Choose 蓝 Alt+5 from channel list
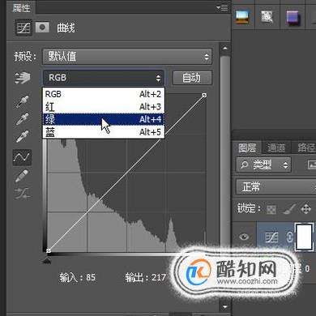316x316 pixels. click(104, 132)
